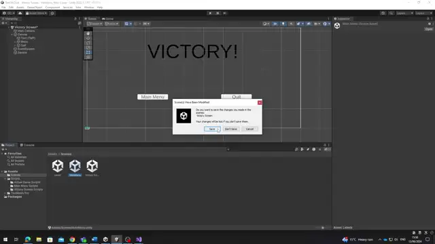Collapse the Assets folder in Project
Screen dimensions: 435x244
point(3,171)
